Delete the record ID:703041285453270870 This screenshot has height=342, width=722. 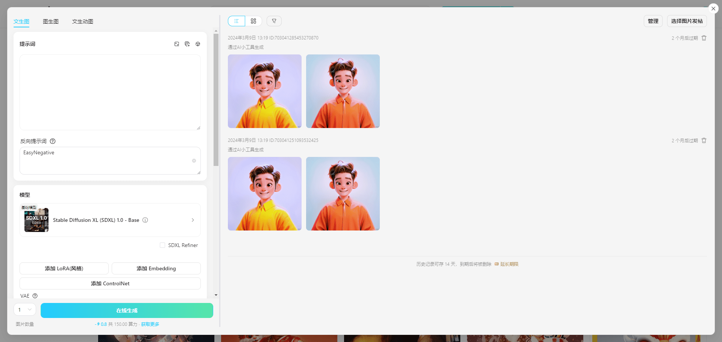pos(704,38)
